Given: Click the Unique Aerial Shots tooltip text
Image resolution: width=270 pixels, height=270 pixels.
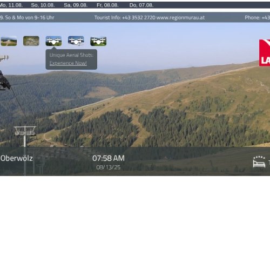Looking at the screenshot, I should (71, 55).
